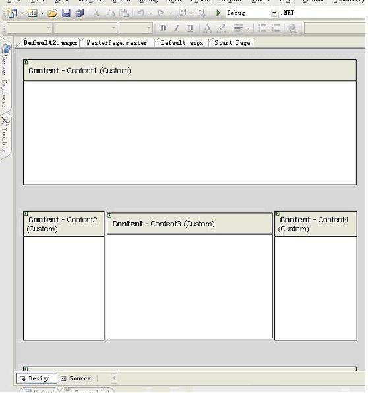This screenshot has width=368, height=393.
Task: Click the horizontal scrollbar left arrow
Action: click(x=114, y=378)
